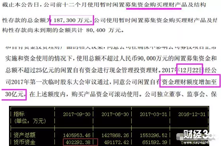
Task: Select the 指标 header cell
Action: coord(19,114)
